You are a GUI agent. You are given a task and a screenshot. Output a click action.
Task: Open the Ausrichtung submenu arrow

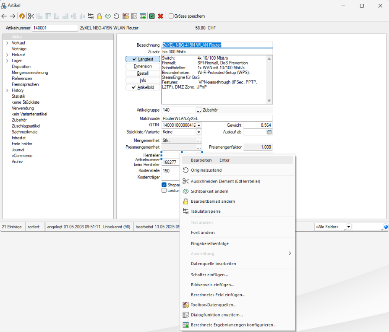290,254
